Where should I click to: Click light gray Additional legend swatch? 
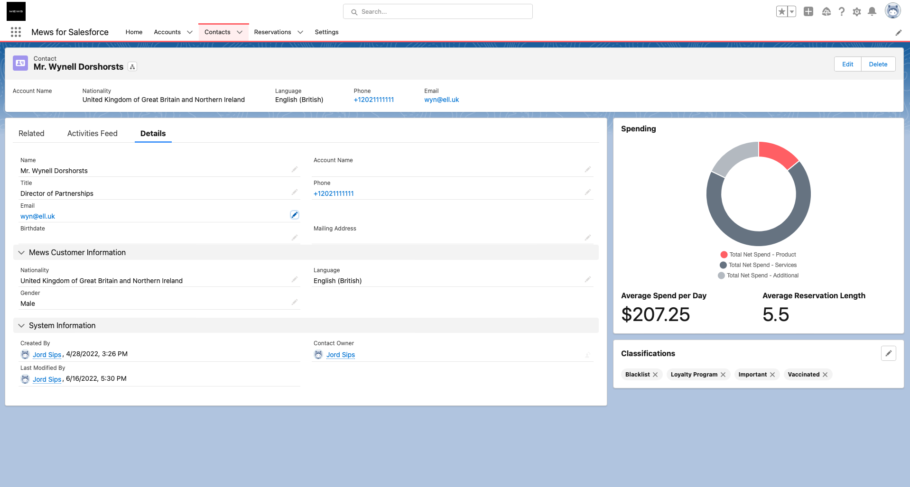pyautogui.click(x=721, y=276)
